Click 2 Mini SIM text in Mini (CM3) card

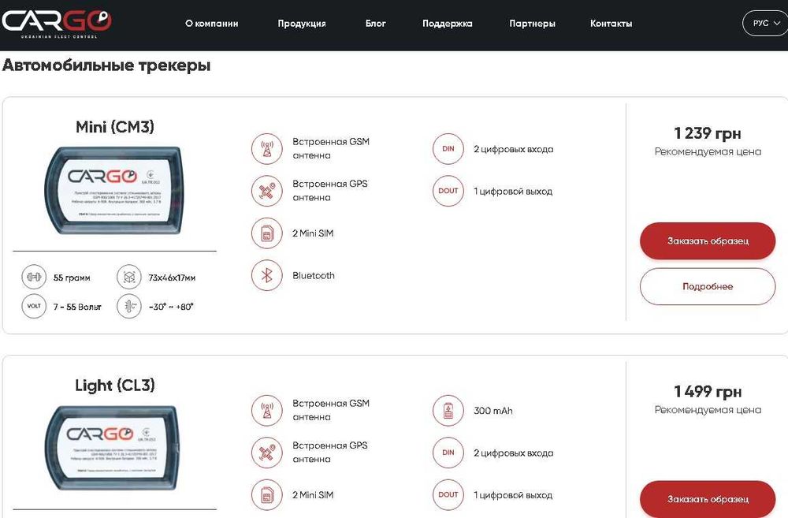[x=313, y=233]
